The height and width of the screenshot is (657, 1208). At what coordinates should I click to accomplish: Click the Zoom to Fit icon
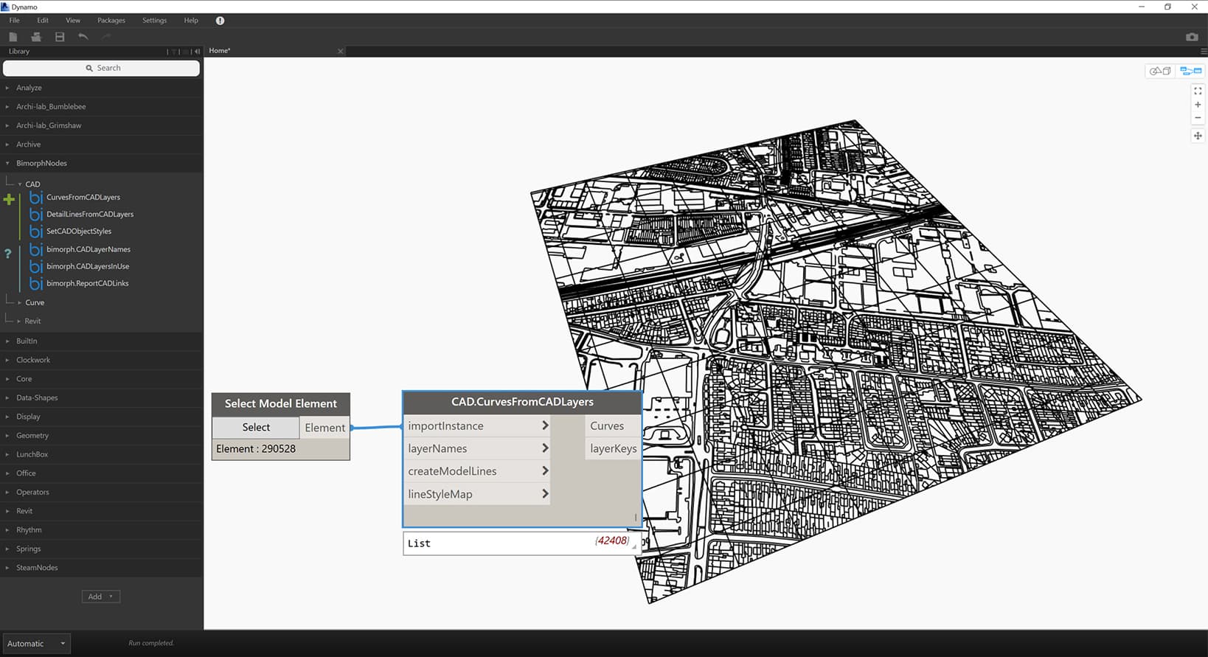[x=1198, y=91]
